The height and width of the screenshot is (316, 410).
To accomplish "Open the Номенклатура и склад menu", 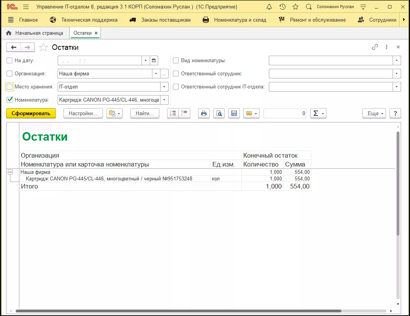I will click(x=235, y=20).
